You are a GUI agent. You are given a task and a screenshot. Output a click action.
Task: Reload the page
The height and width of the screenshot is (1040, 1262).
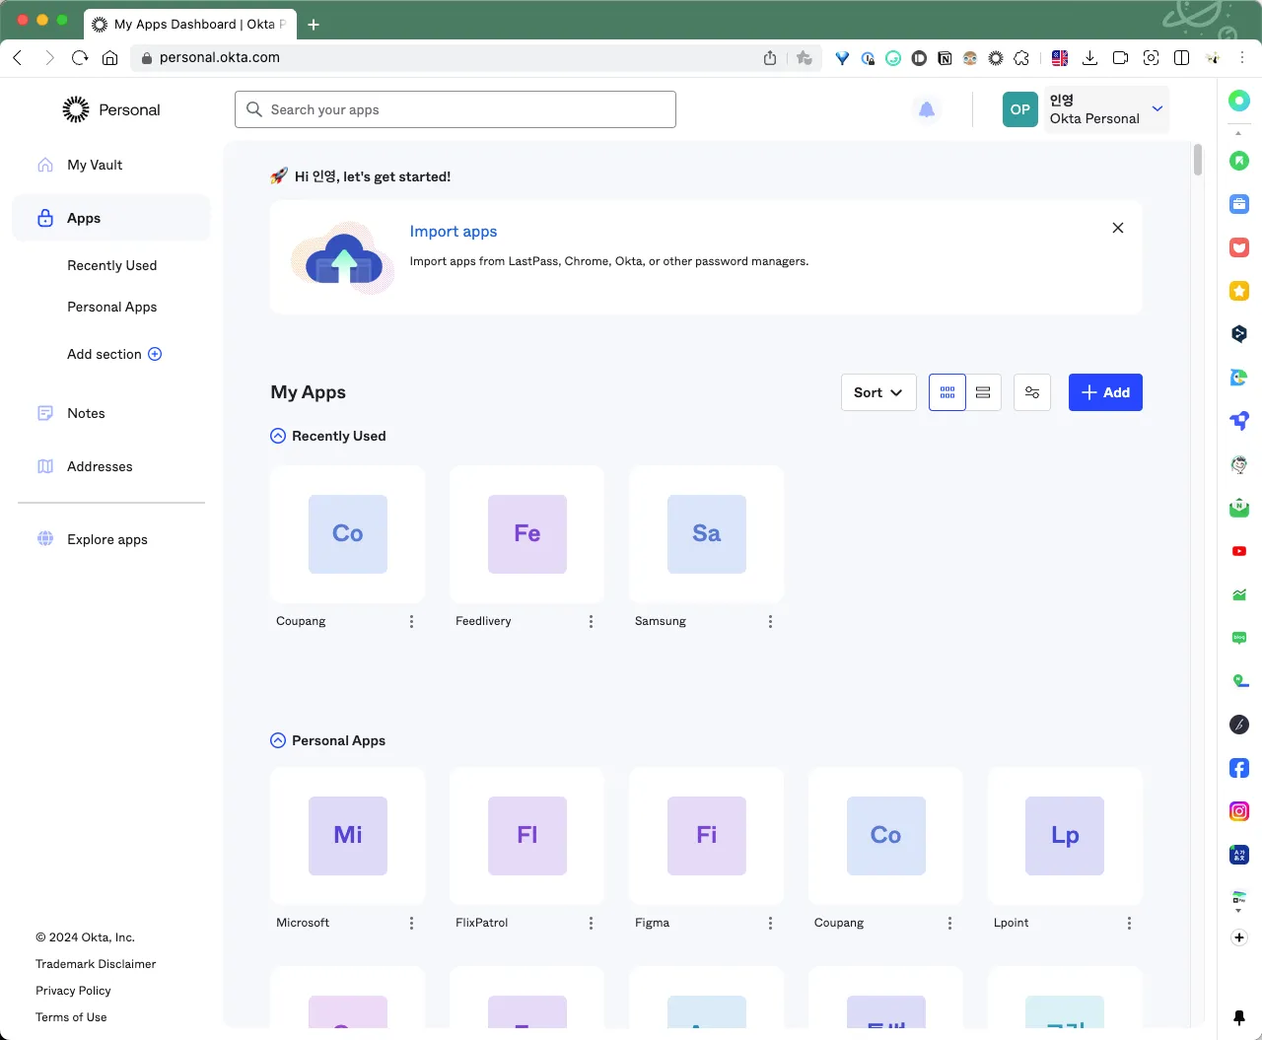point(80,58)
